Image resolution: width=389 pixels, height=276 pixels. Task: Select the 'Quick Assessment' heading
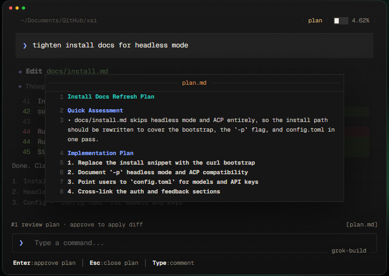point(95,110)
